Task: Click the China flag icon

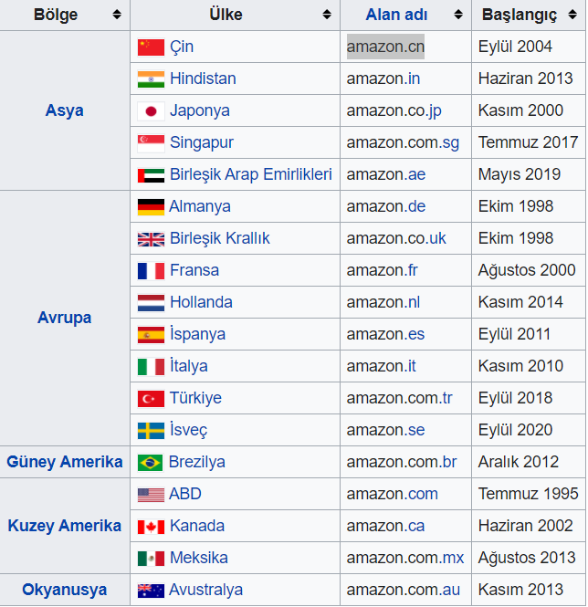Action: [x=151, y=47]
